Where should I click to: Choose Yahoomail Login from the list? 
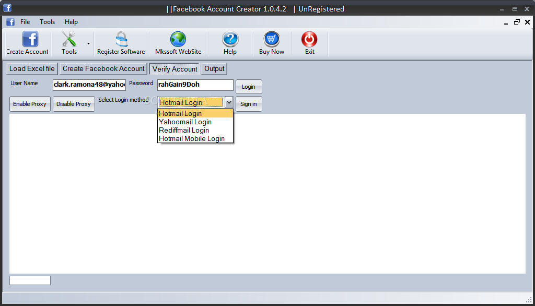click(x=195, y=122)
